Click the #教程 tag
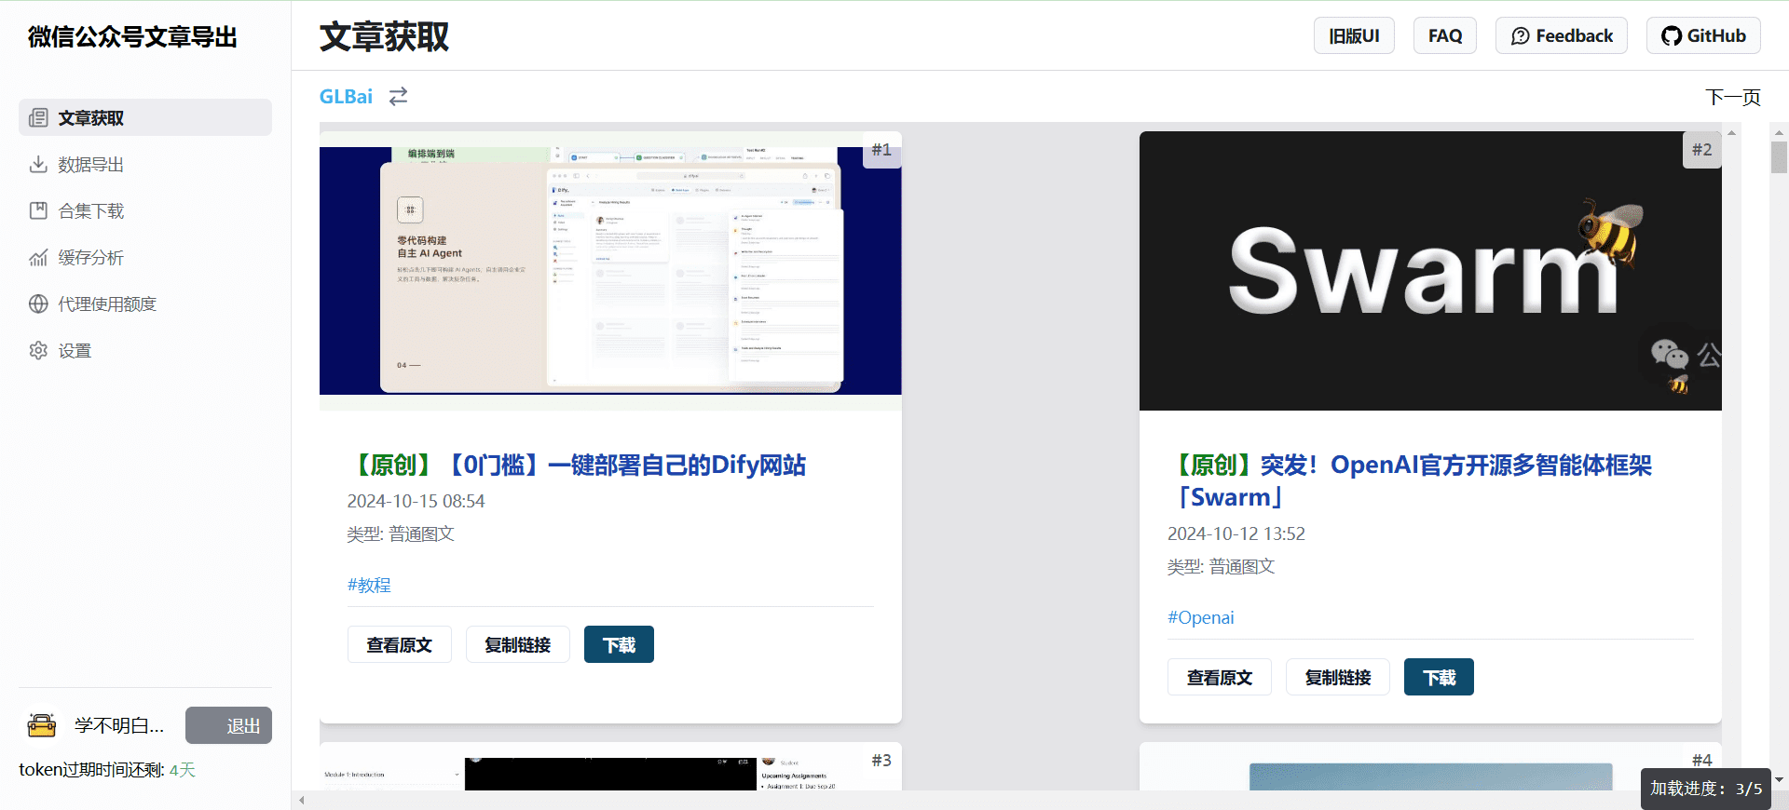 369,585
